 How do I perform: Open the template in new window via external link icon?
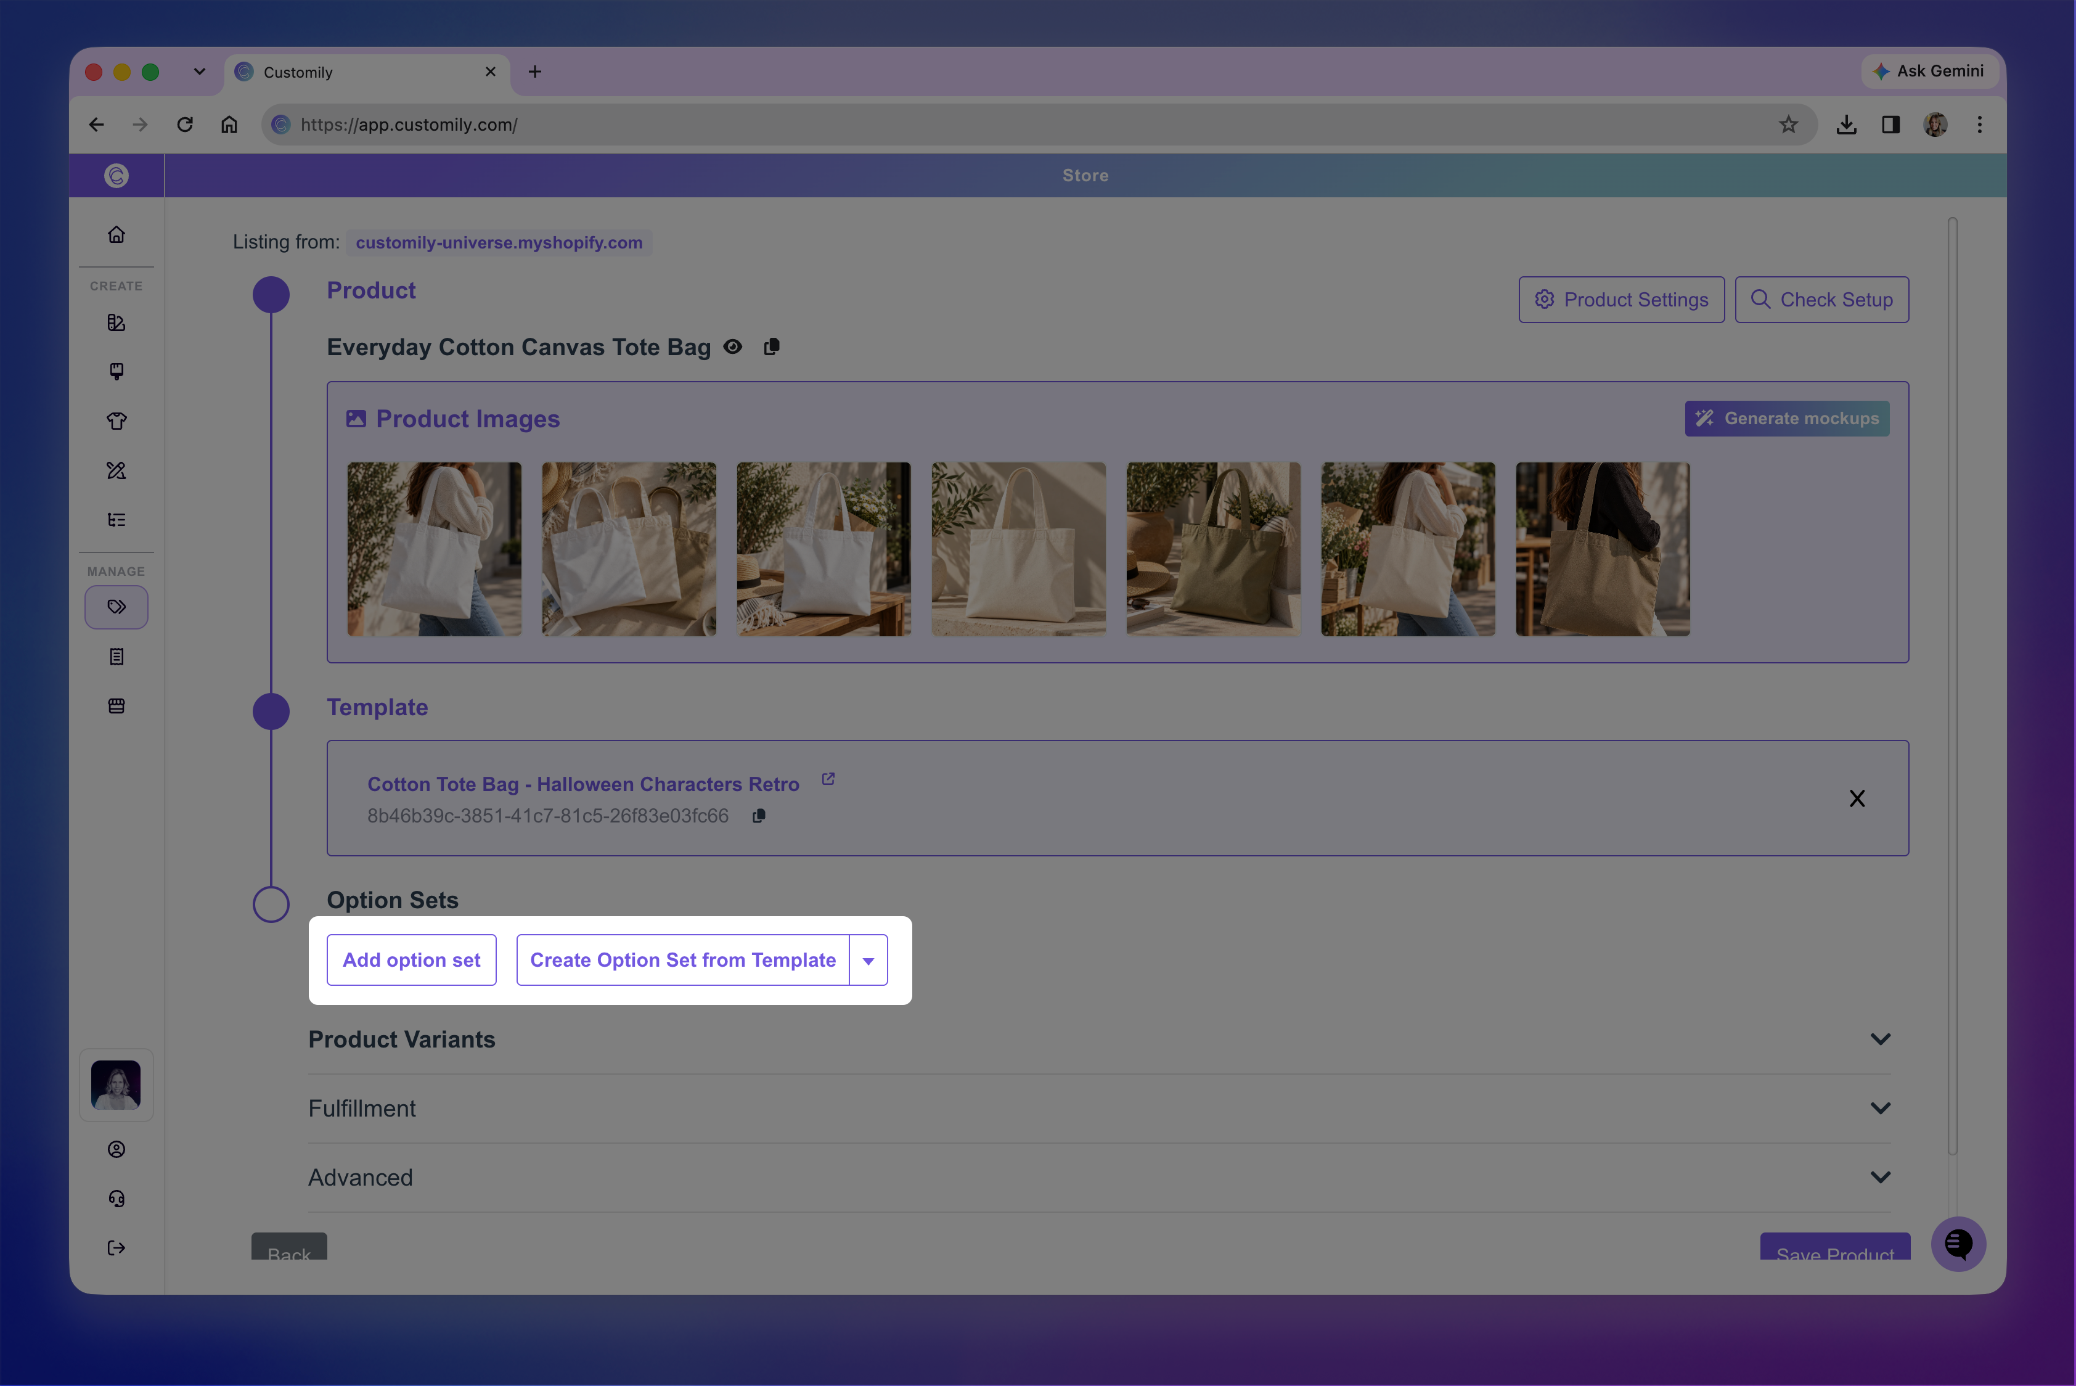(828, 779)
